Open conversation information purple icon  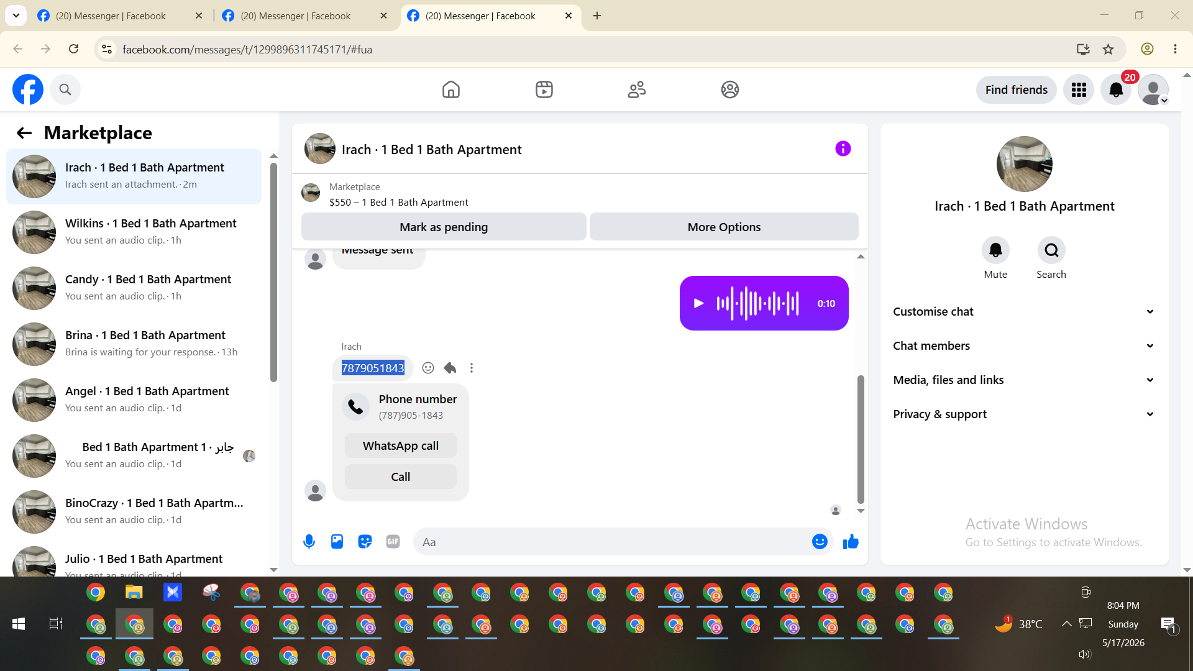(x=843, y=148)
